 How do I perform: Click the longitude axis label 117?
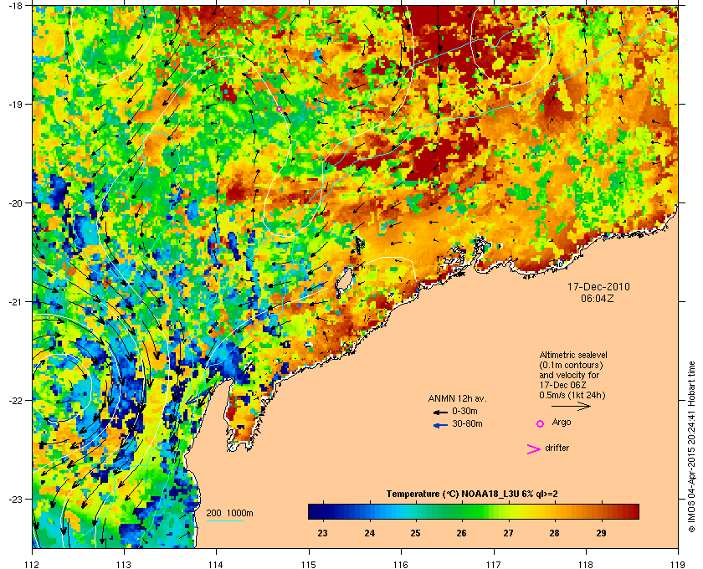pyautogui.click(x=493, y=564)
